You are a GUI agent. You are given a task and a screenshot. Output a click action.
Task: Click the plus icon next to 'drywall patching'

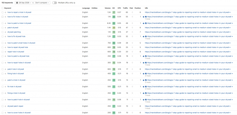tap(6, 32)
